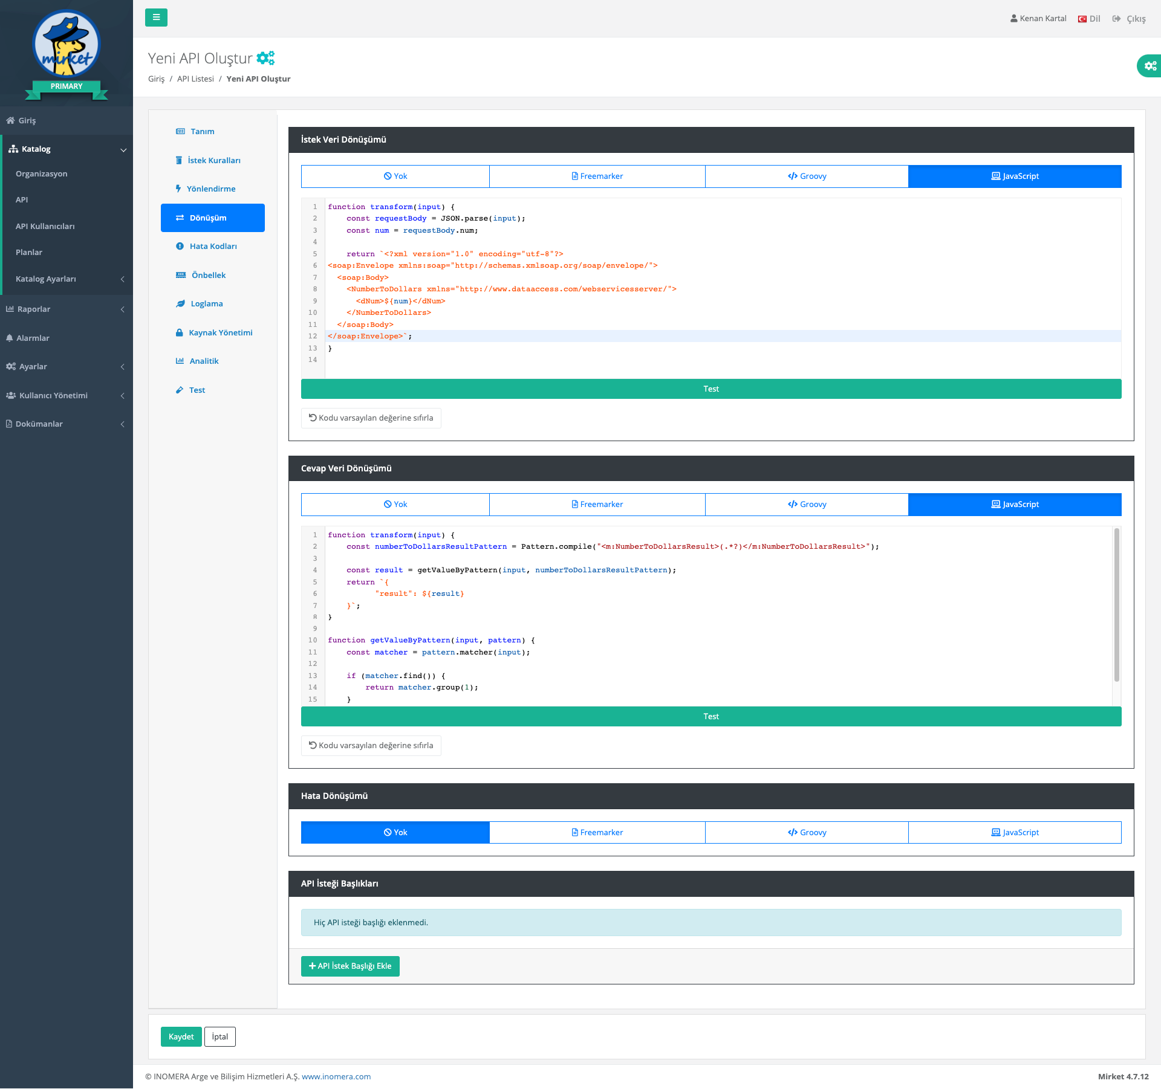Image resolution: width=1161 pixels, height=1089 pixels.
Task: Choose Yok for Hata Dönüşümü
Action: tap(395, 832)
